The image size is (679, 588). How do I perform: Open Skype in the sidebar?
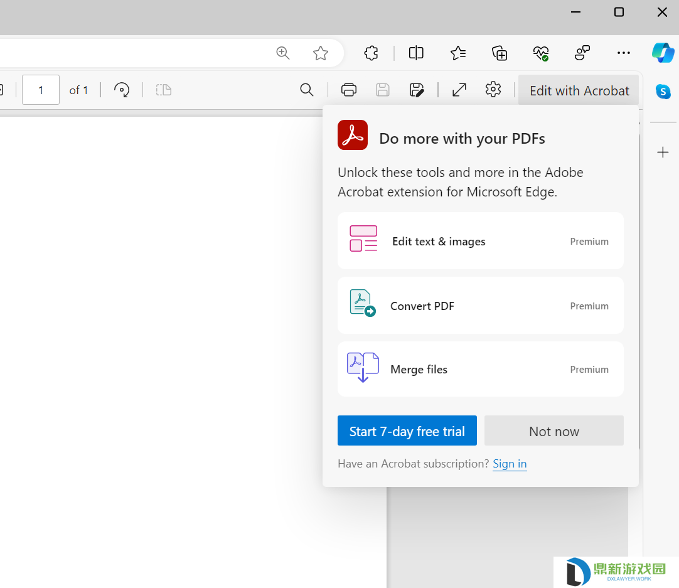pyautogui.click(x=663, y=92)
